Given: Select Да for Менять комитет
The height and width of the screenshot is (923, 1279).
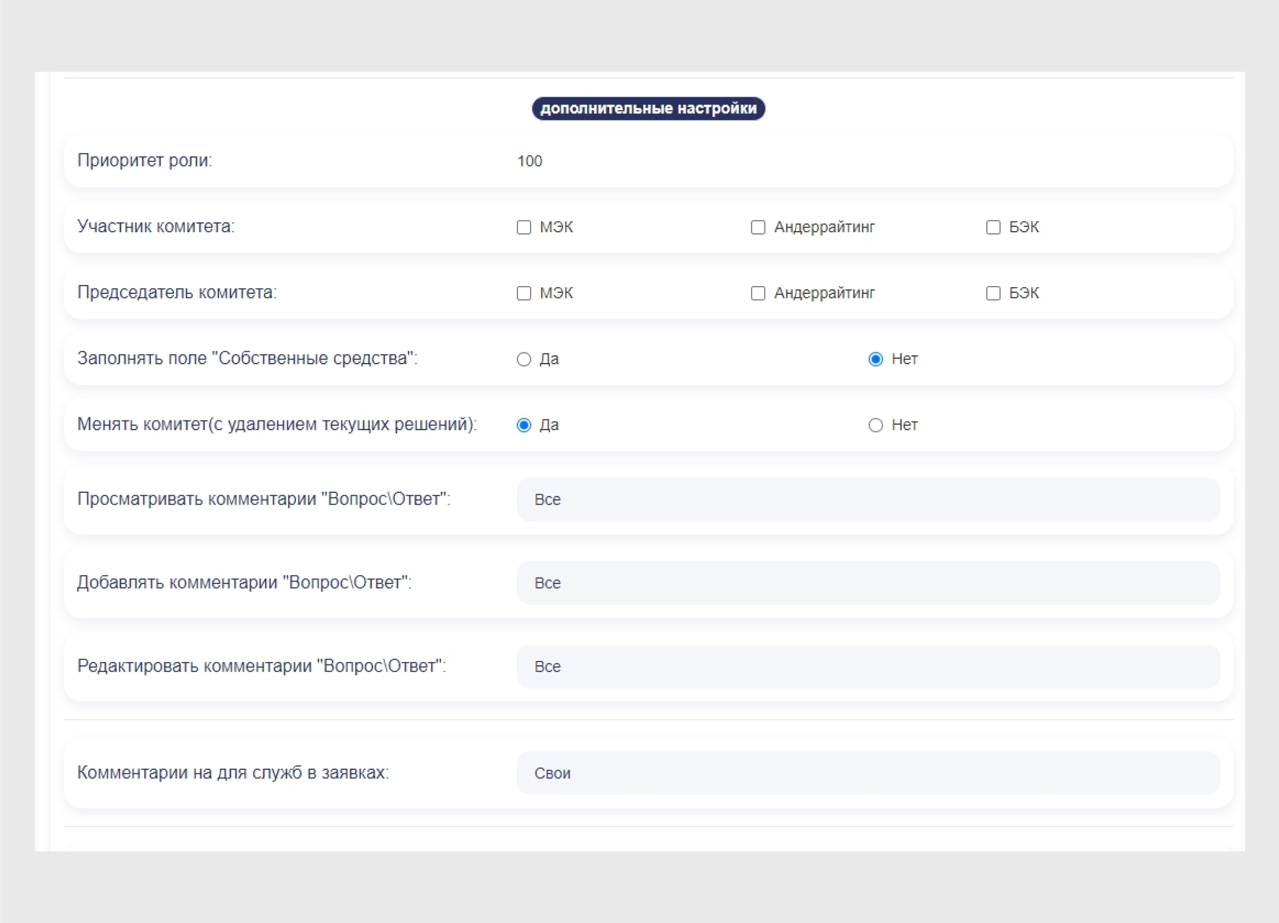Looking at the screenshot, I should (x=524, y=425).
